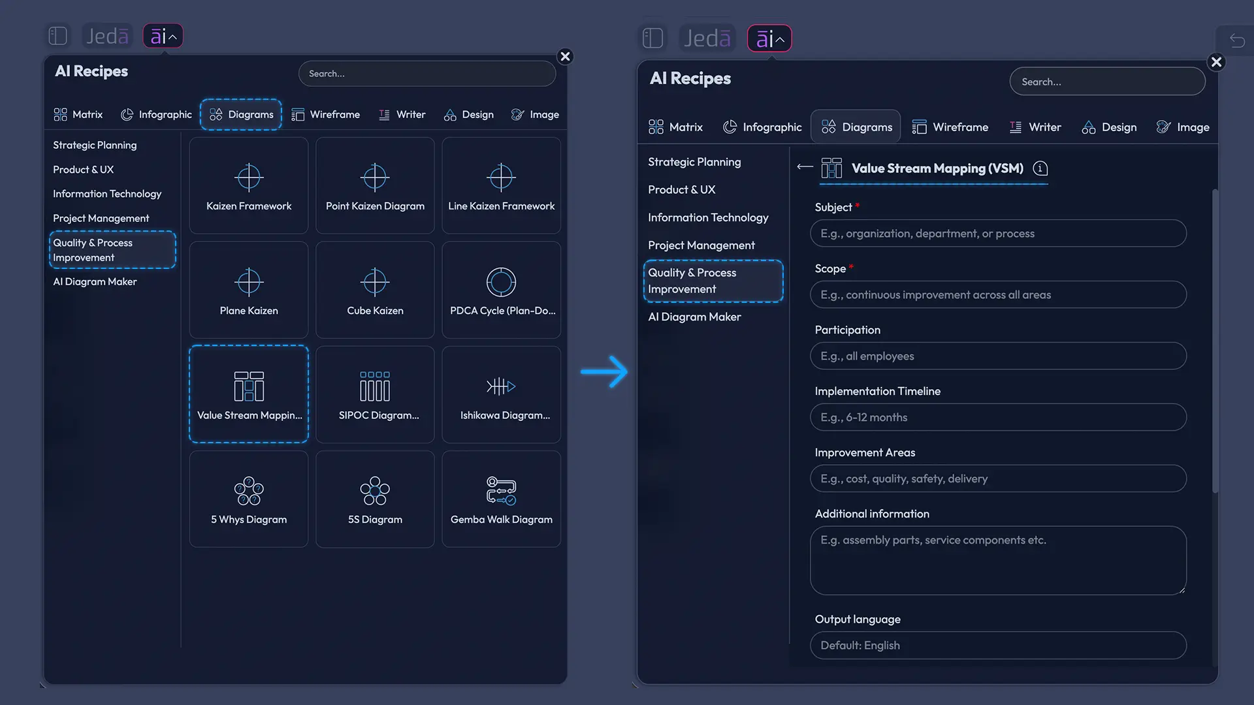
Task: Open the Writer tab in right panel
Action: (1035, 127)
